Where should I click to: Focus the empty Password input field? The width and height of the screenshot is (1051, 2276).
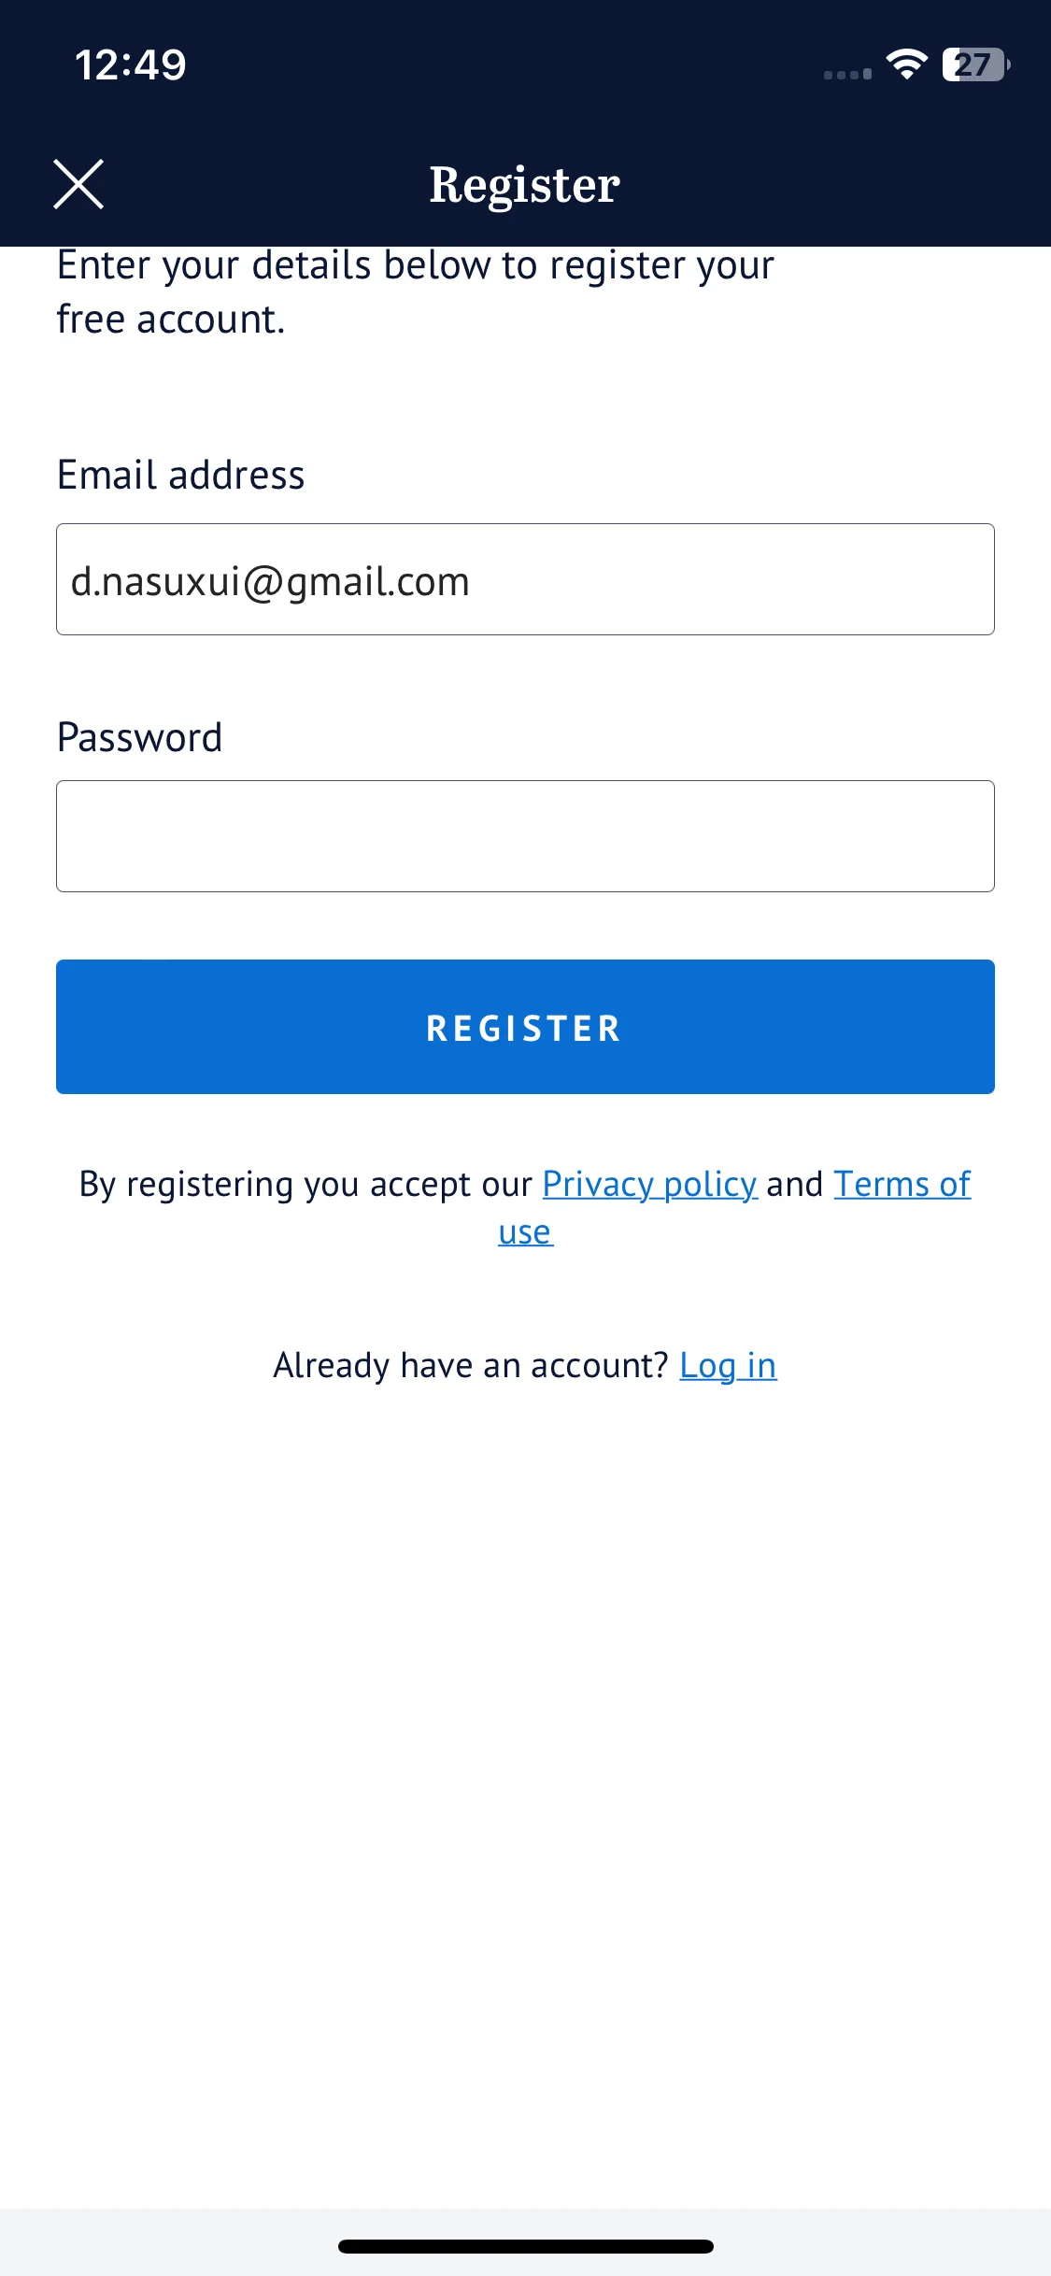point(525,836)
